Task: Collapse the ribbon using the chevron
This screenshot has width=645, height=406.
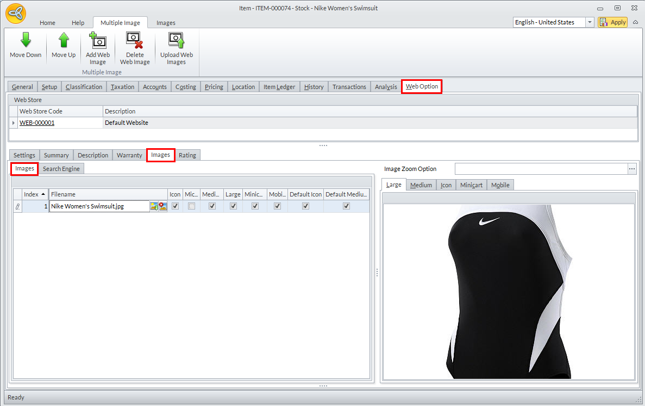Action: (x=636, y=22)
